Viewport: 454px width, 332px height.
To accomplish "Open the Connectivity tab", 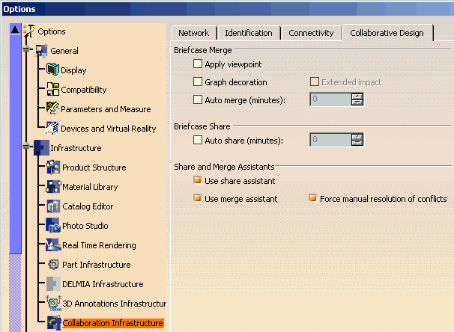I will click(x=311, y=33).
